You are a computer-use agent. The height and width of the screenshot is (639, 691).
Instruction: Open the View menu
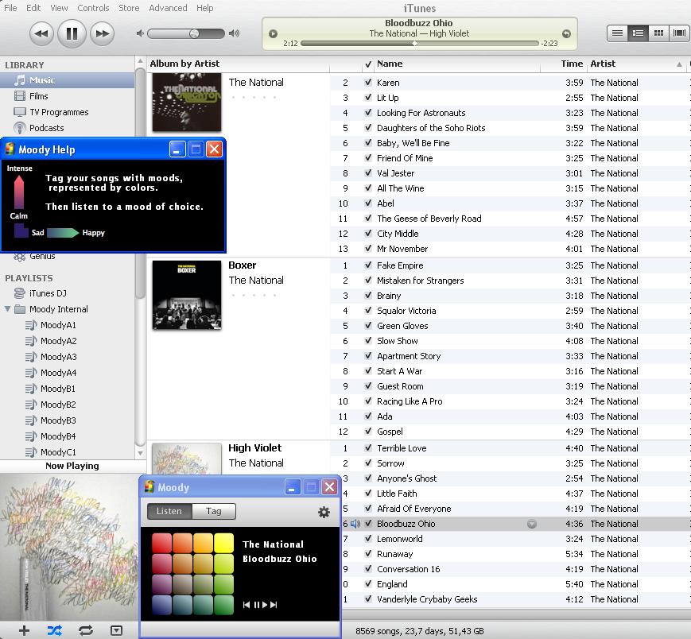pyautogui.click(x=59, y=8)
